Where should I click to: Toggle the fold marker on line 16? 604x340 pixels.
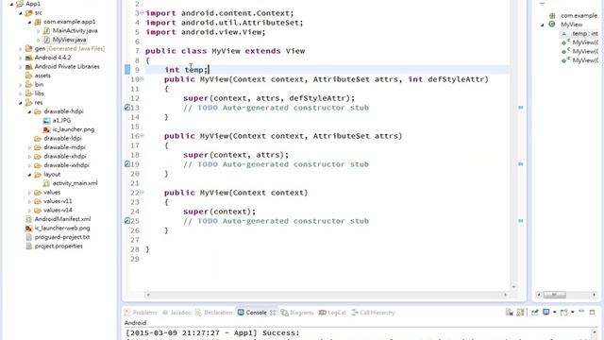[x=142, y=136]
